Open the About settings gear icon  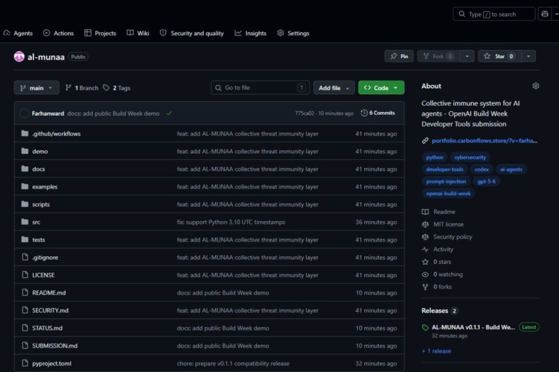point(535,86)
